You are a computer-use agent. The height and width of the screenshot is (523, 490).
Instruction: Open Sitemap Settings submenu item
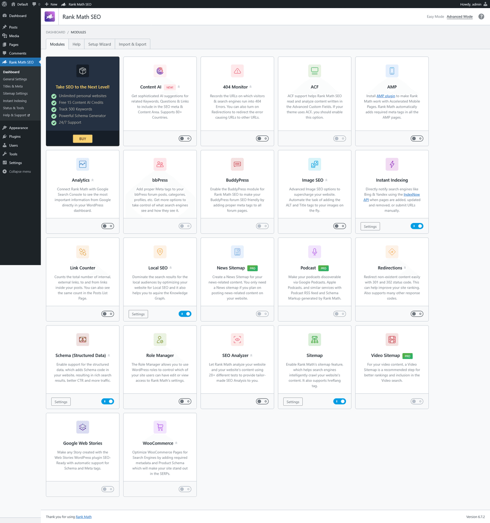15,94
